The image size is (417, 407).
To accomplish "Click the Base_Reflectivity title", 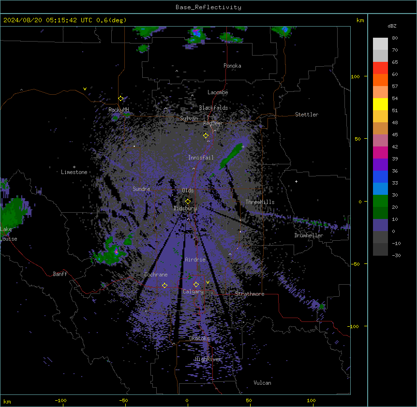I will click(x=208, y=7).
